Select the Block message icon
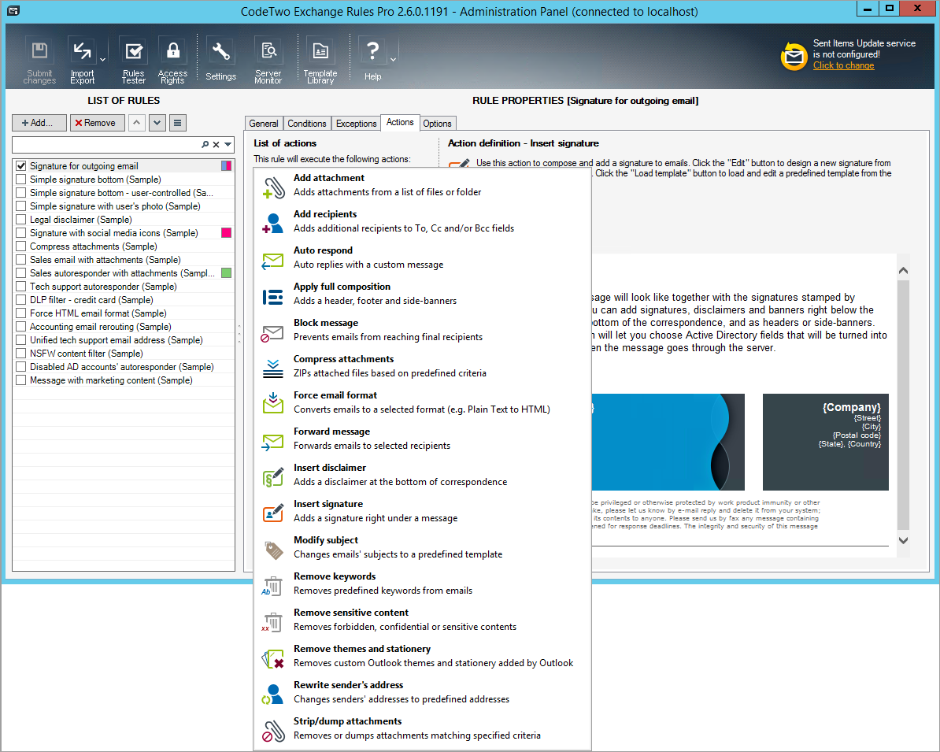Viewport: 940px width, 752px height. click(273, 332)
